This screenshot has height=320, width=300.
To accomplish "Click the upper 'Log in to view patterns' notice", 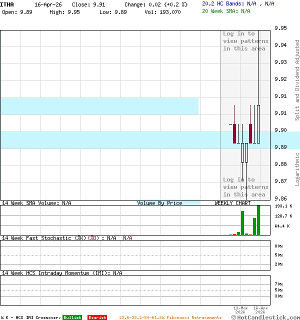I will pyautogui.click(x=245, y=41).
